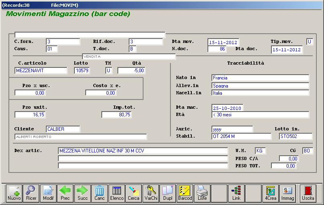Click the blank toolbar button after Link
This screenshot has height=205, width=324.
pos(253,193)
